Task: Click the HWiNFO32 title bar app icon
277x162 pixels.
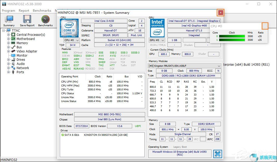Action: [x=4, y=4]
